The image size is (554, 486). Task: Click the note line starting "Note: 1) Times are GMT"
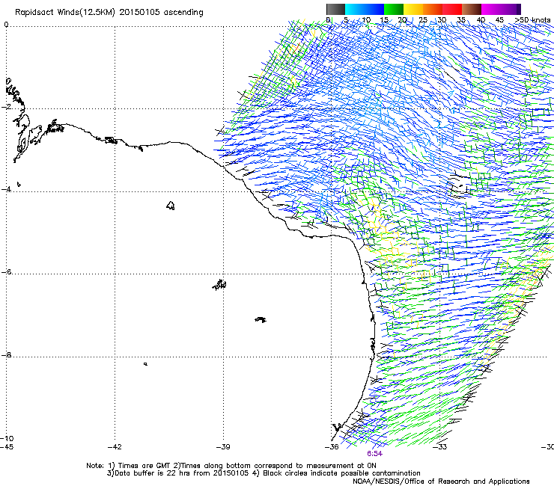coord(231,466)
